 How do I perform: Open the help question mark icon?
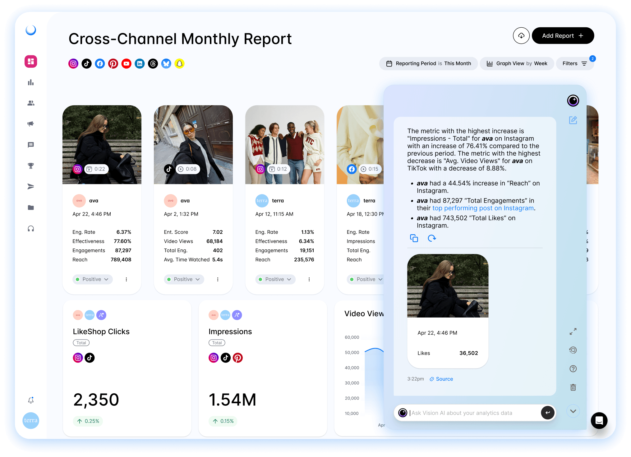pos(573,369)
